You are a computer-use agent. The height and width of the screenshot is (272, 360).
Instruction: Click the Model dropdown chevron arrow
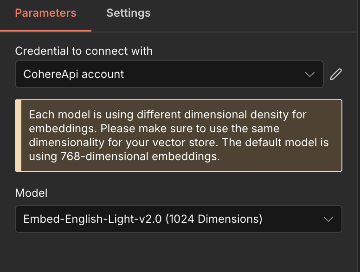328,219
